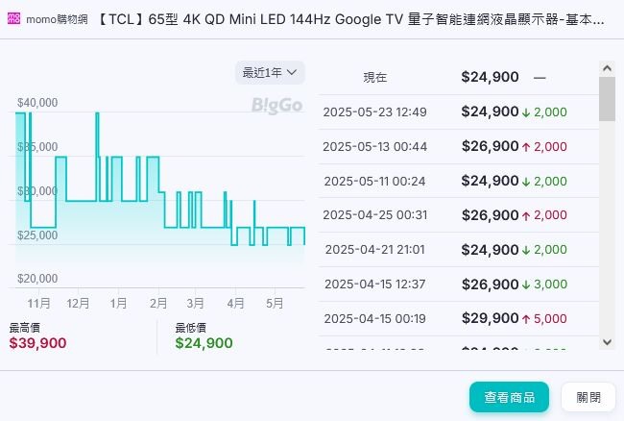Click the 12月 label on chart axis
This screenshot has width=624, height=421.
tap(78, 303)
